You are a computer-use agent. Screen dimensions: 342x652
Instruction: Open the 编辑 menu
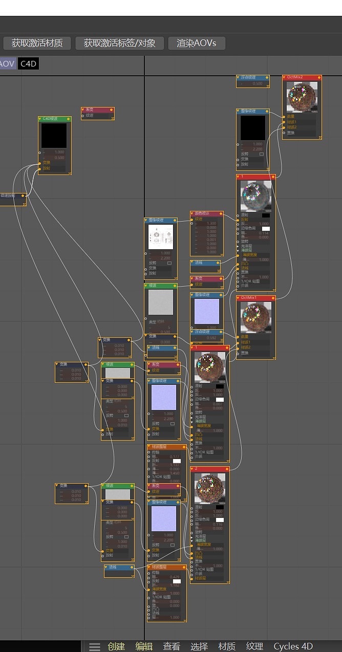[x=144, y=646]
